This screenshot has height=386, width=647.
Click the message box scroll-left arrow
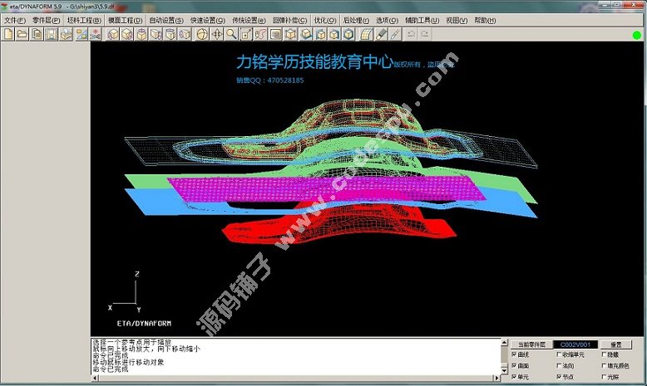pos(95,378)
